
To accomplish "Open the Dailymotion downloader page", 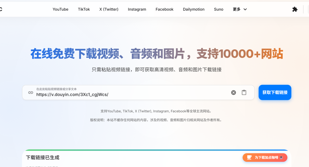I will tap(193, 9).
